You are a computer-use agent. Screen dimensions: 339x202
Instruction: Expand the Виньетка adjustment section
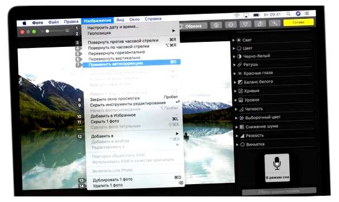[237, 145]
